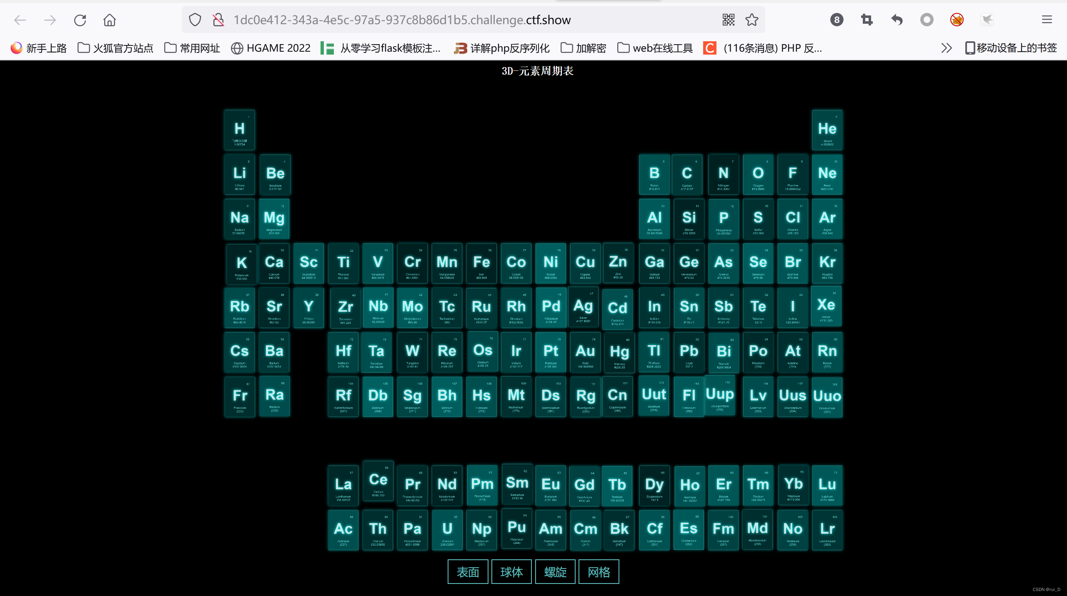Click the Fr francium tile

tap(240, 397)
